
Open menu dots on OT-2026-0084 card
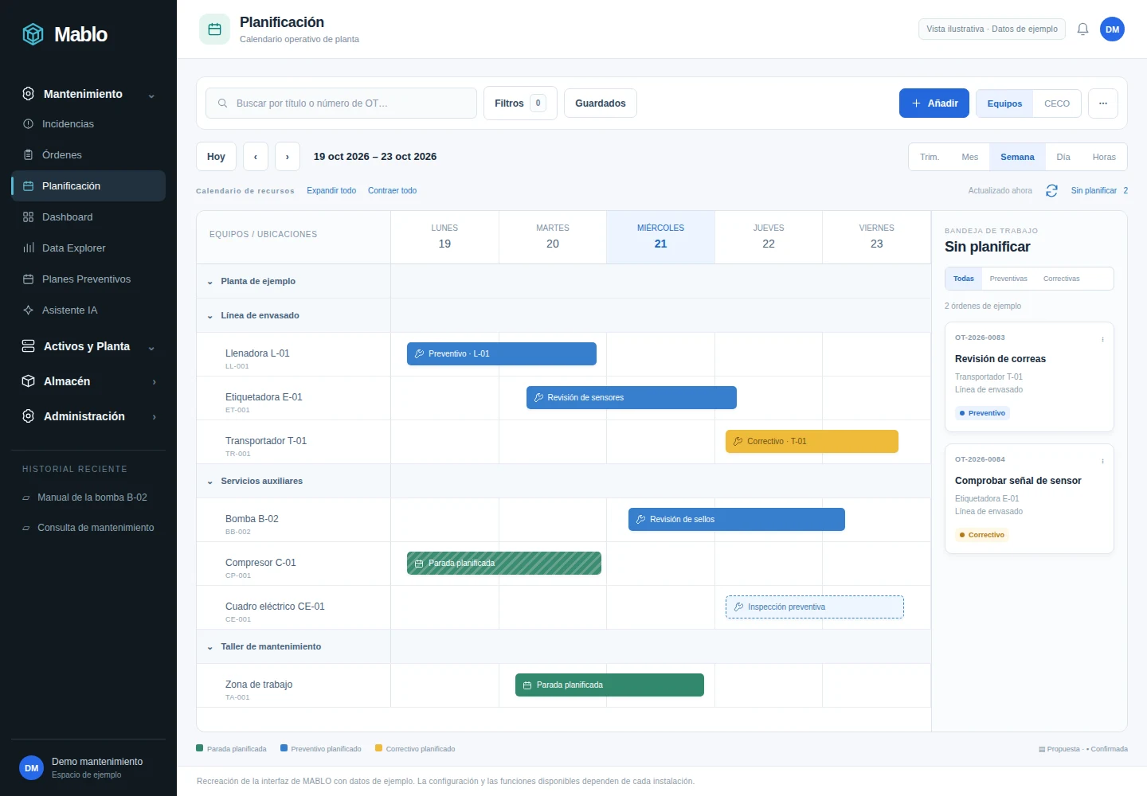pos(1102,461)
